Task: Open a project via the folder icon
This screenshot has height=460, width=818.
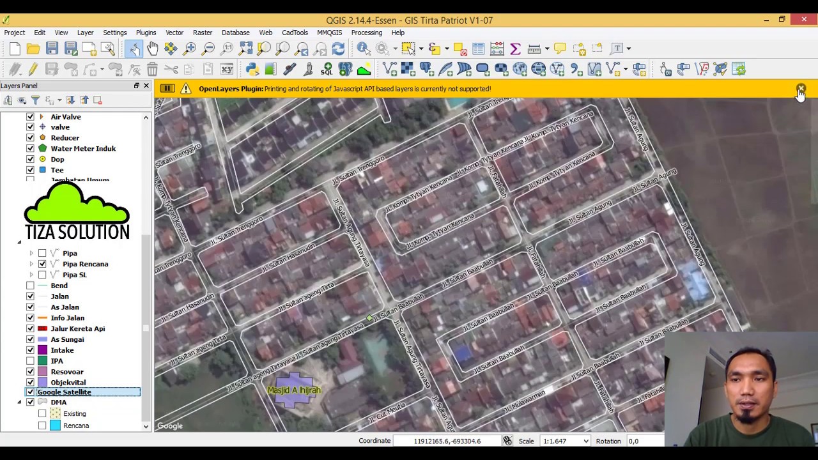Action: click(x=33, y=49)
